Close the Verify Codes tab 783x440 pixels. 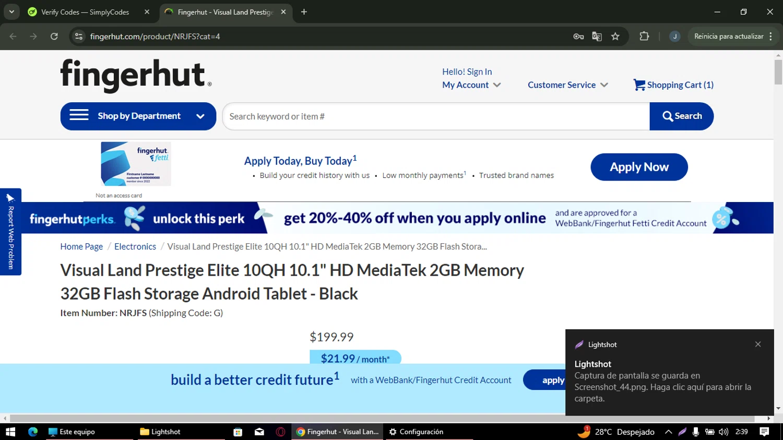pos(147,12)
